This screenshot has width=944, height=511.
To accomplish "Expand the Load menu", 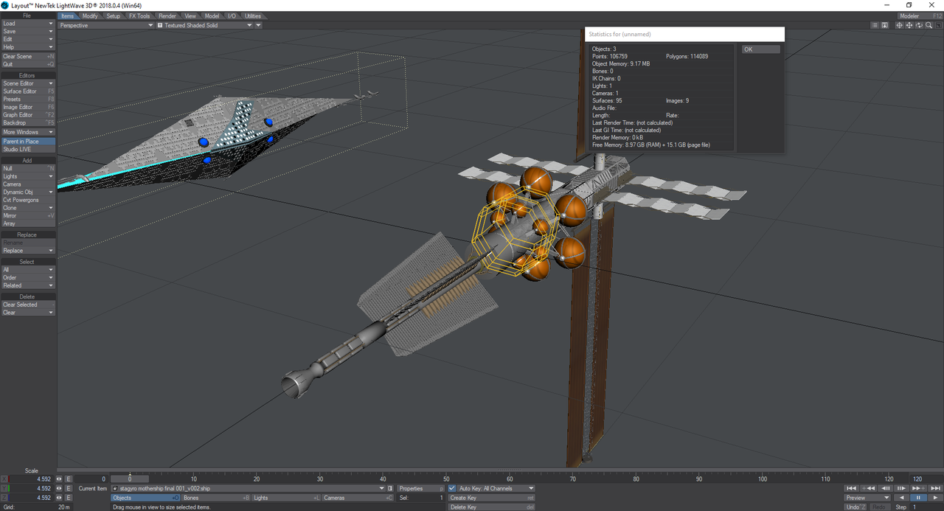I will pos(28,24).
